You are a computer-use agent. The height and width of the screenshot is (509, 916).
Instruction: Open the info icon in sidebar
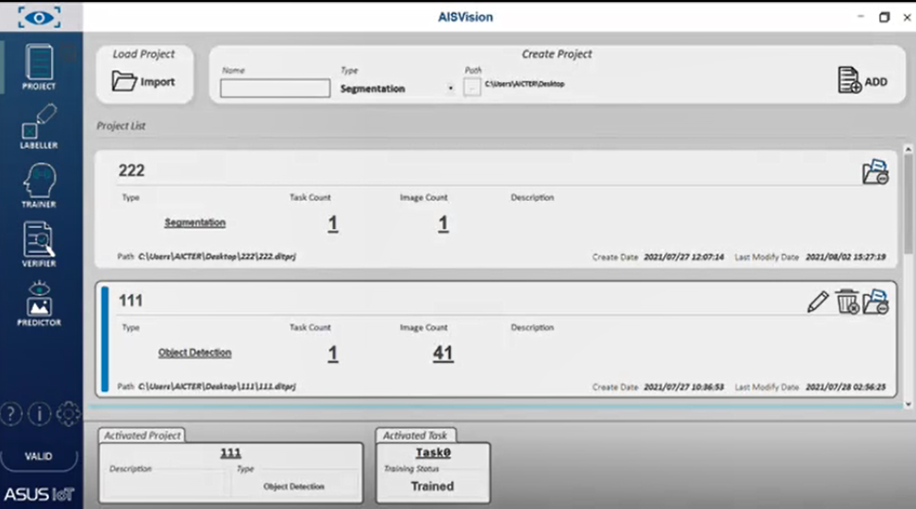(x=40, y=414)
